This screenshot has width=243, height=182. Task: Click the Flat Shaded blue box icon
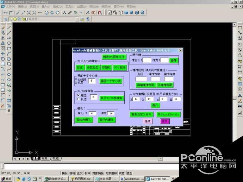coord(126,13)
